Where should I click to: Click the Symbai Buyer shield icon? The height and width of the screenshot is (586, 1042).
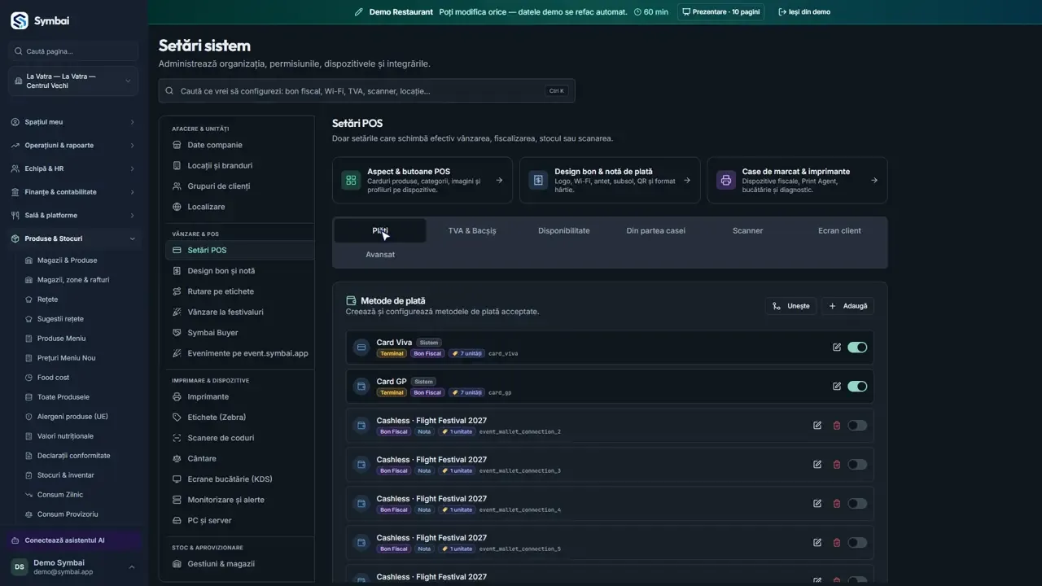tap(177, 333)
